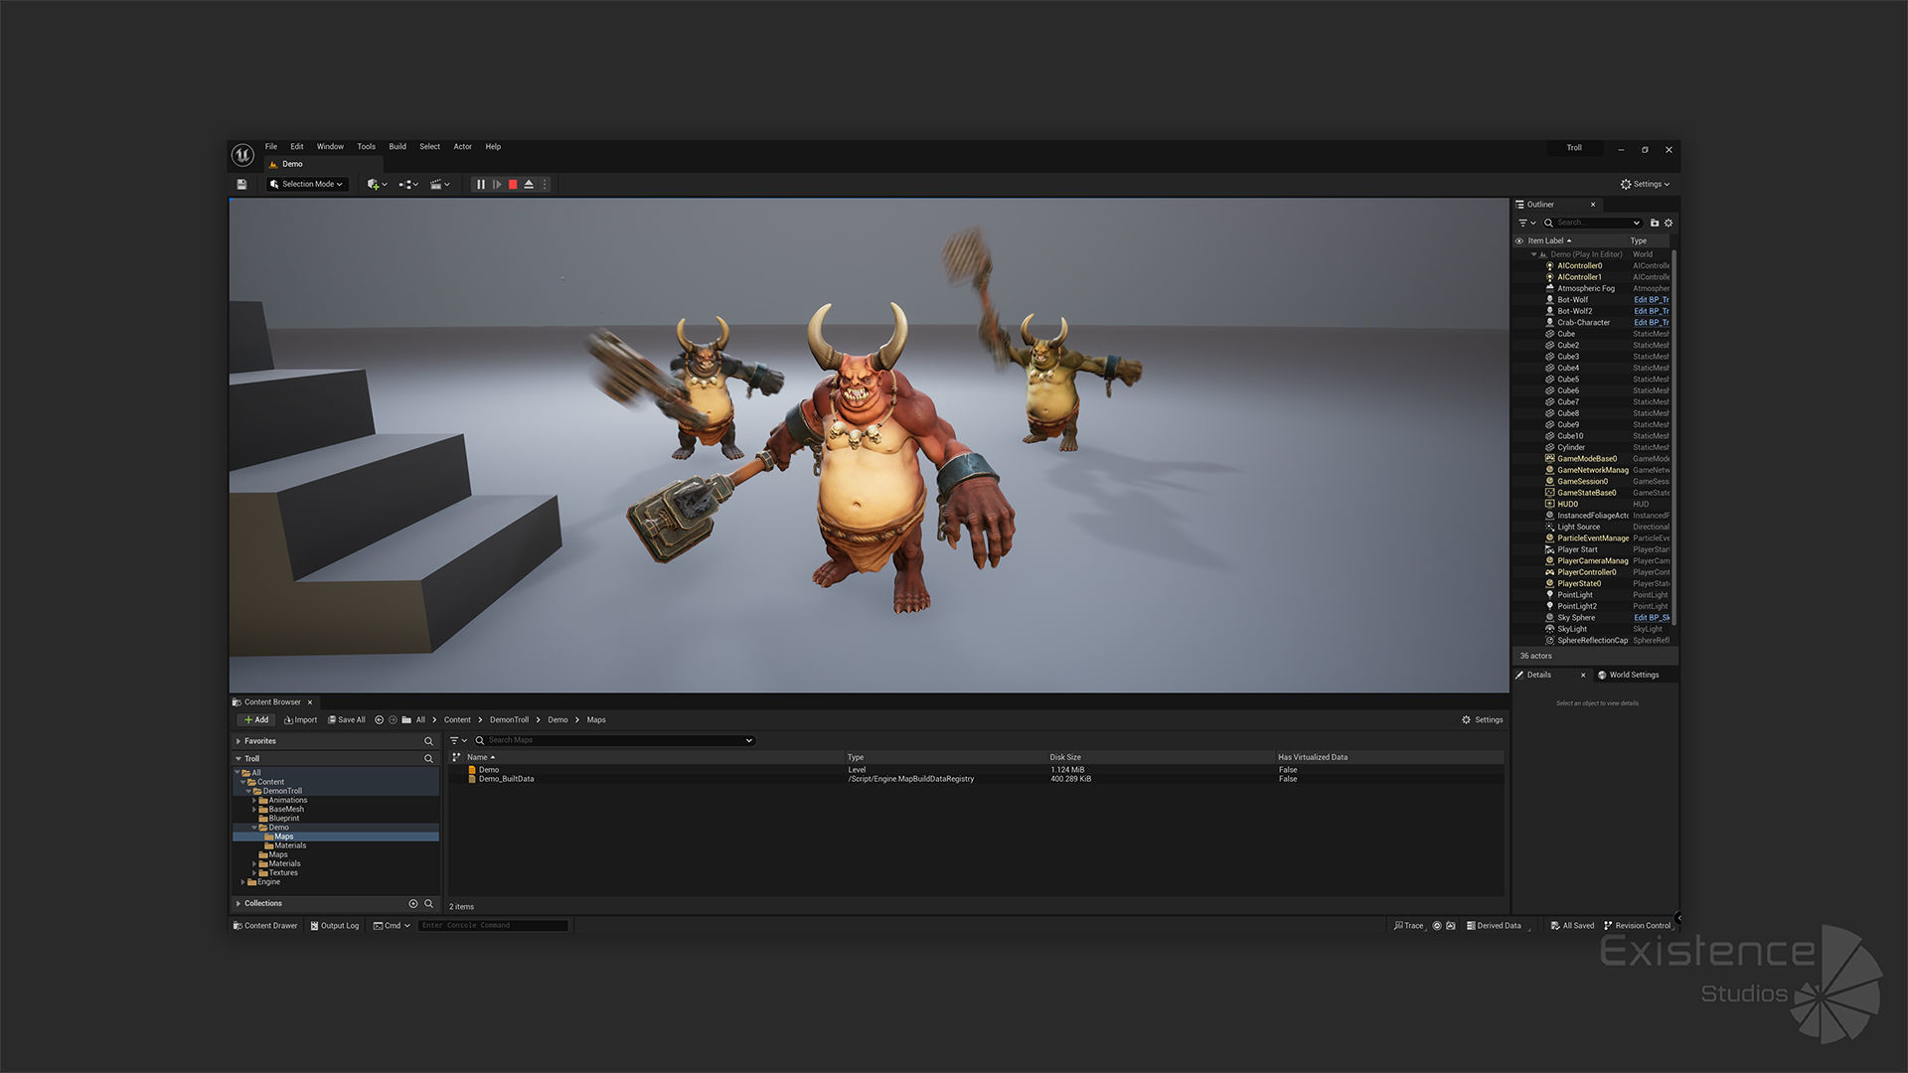Image resolution: width=1908 pixels, height=1073 pixels.
Task: Open the Window menu
Action: click(x=330, y=147)
